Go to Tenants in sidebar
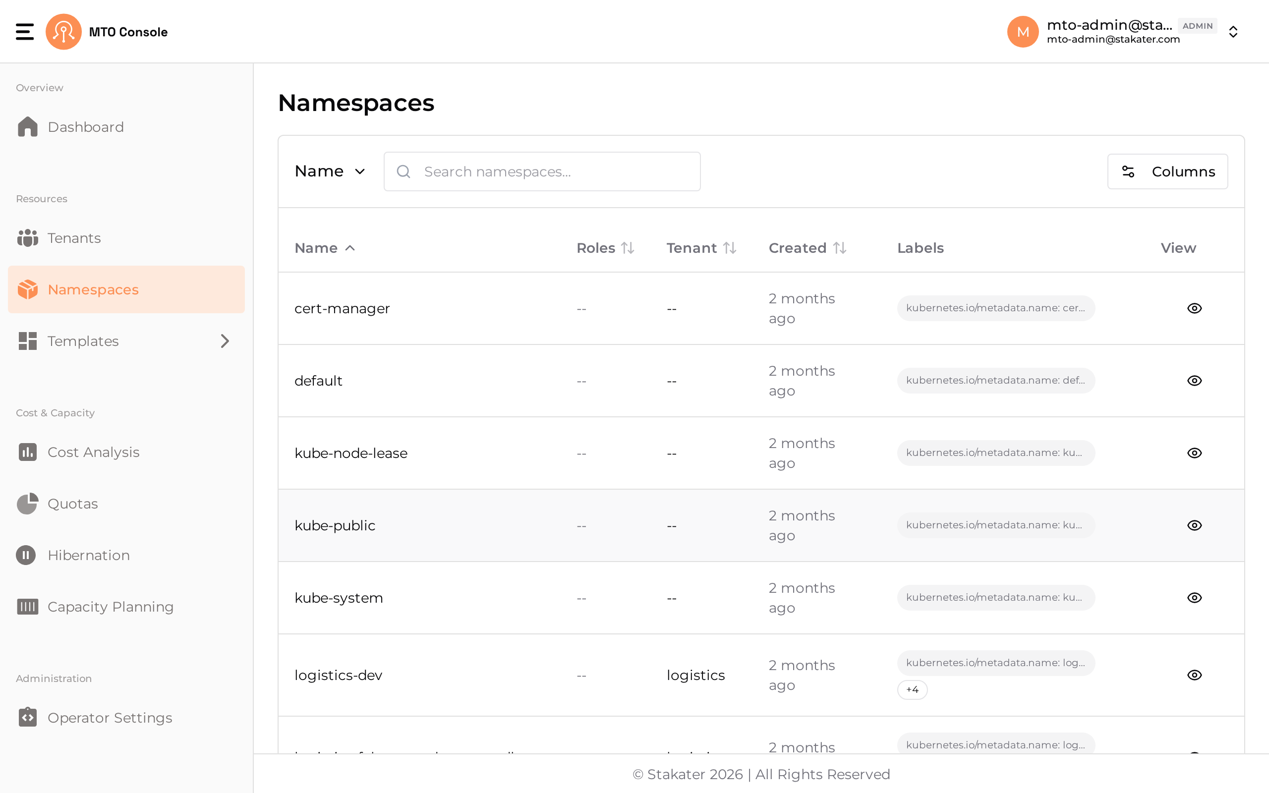This screenshot has height=793, width=1269. coord(126,238)
